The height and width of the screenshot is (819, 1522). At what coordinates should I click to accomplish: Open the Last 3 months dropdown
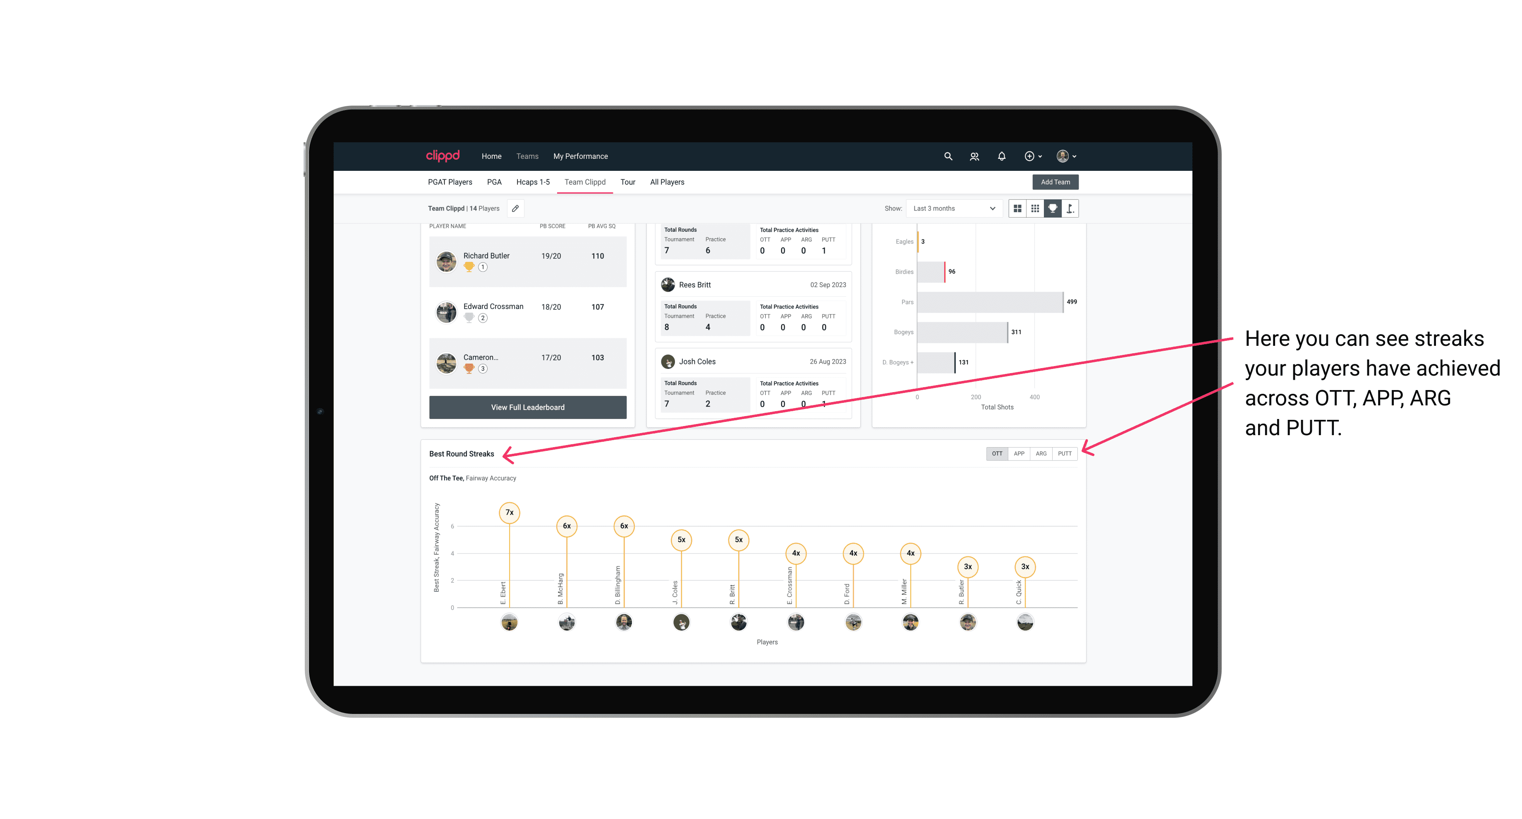[952, 209]
